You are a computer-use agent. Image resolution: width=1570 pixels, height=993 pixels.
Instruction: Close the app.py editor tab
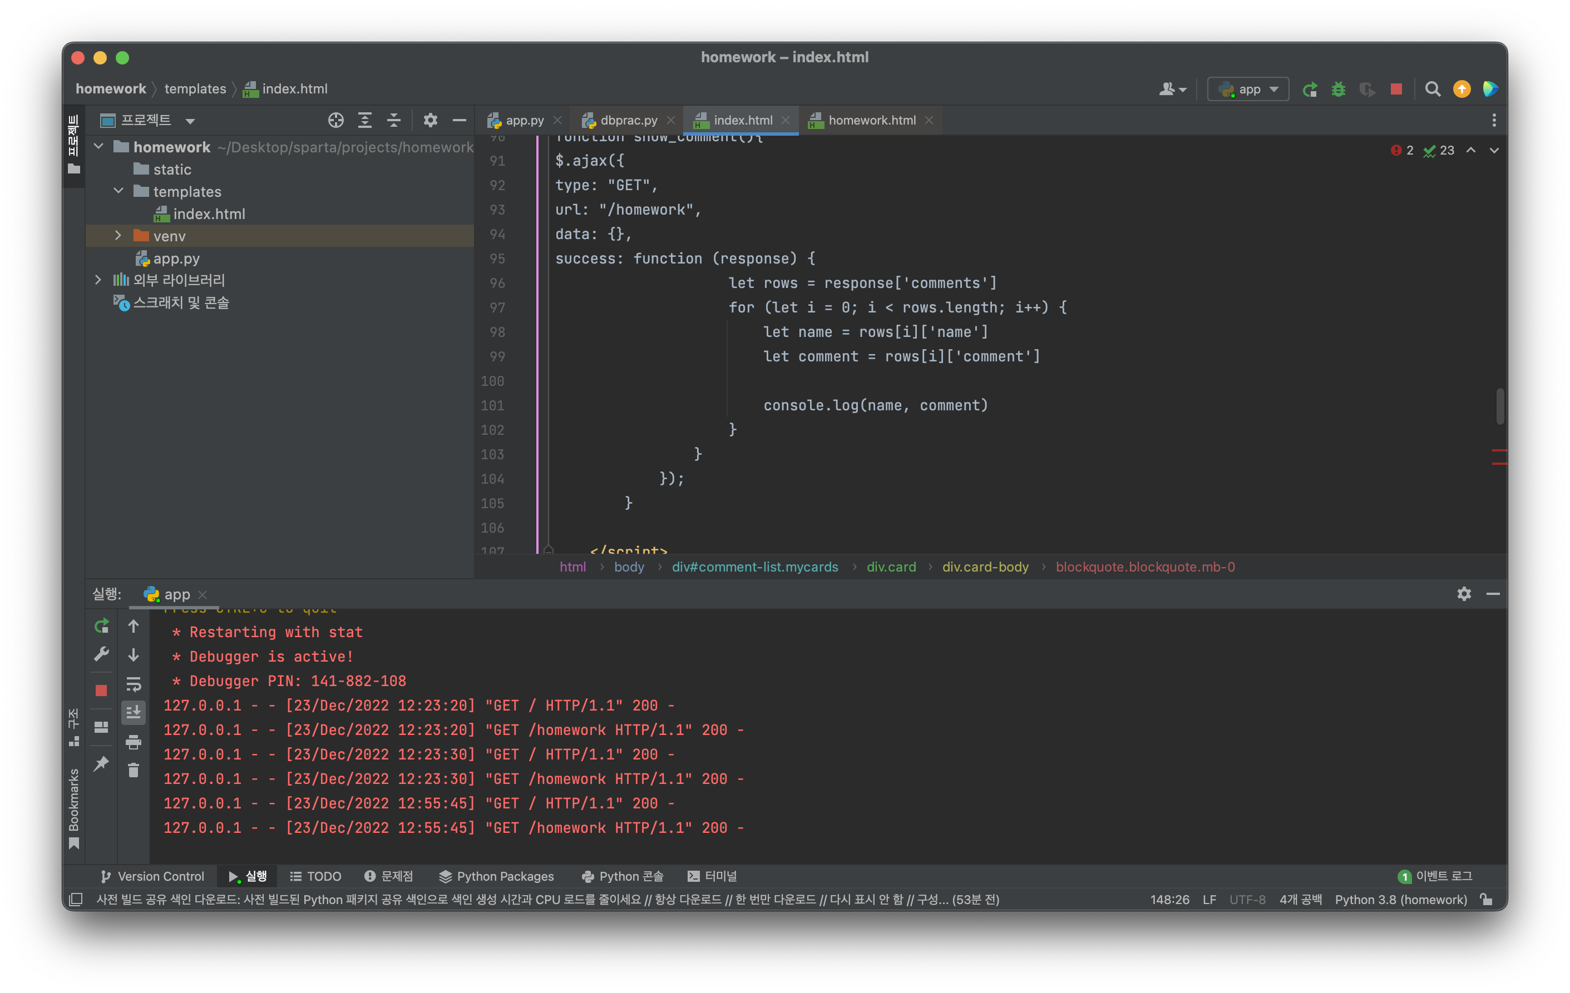point(557,120)
